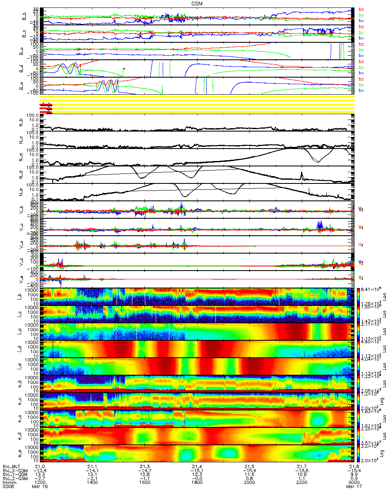This screenshot has height=498, width=386.
Task: Click the i_d spectrogram color bar
Action: click(359, 349)
